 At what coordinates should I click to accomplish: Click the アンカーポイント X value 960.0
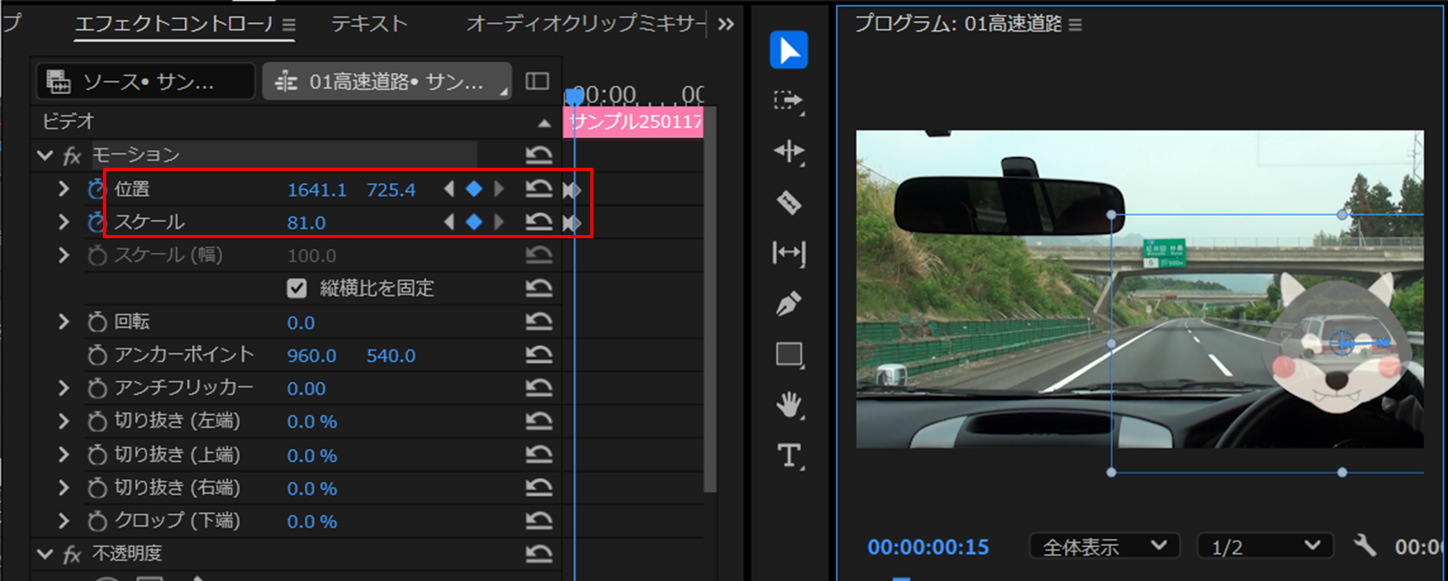311,356
